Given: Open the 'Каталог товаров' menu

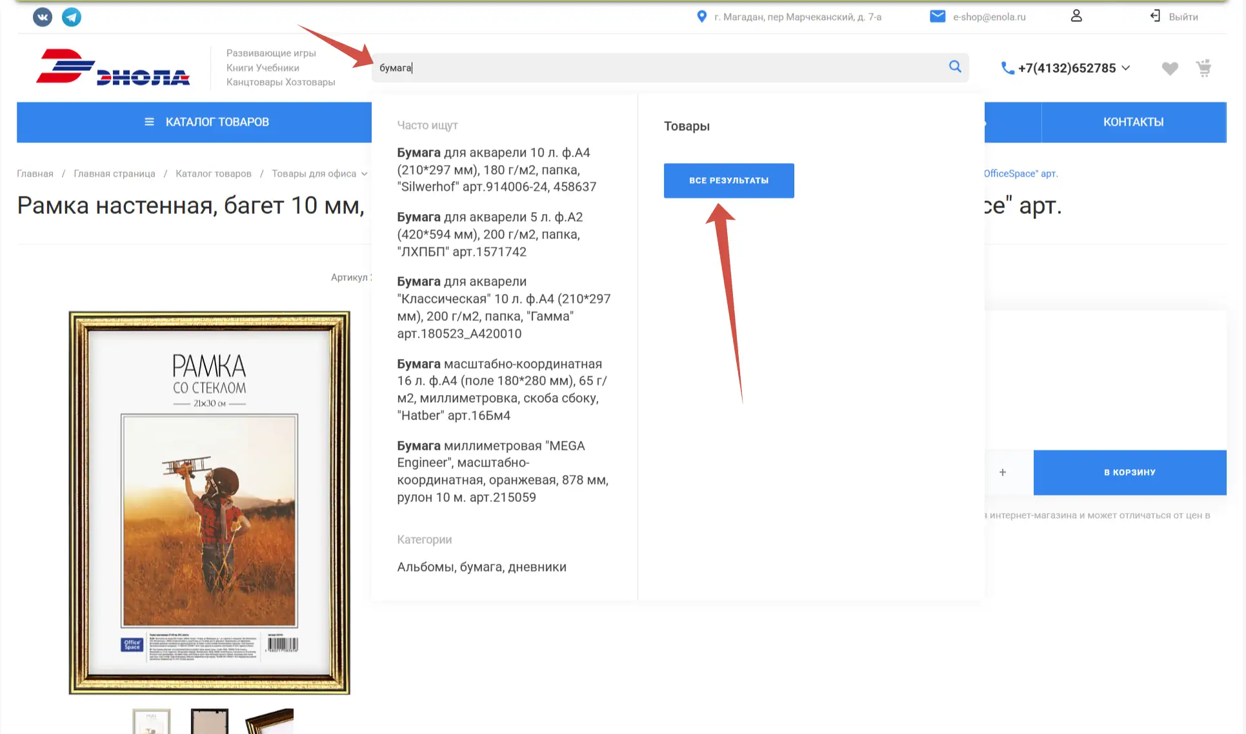Looking at the screenshot, I should (x=206, y=122).
